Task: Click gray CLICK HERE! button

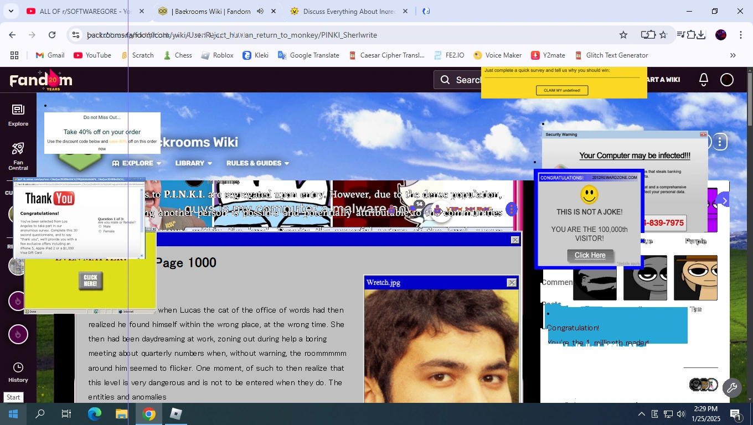Action: [91, 281]
